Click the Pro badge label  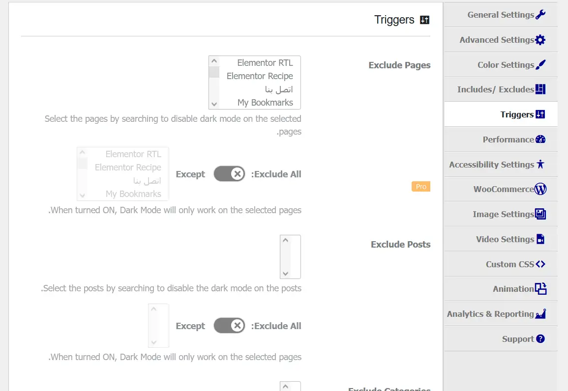[421, 187]
